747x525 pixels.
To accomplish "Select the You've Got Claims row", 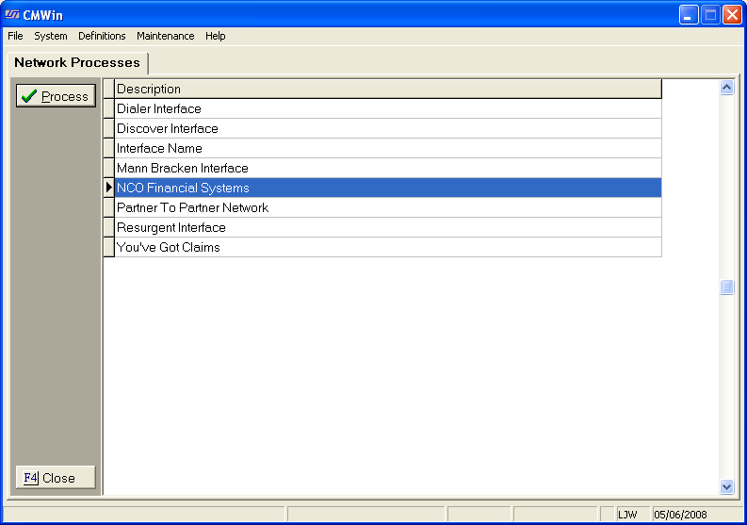I will (387, 247).
